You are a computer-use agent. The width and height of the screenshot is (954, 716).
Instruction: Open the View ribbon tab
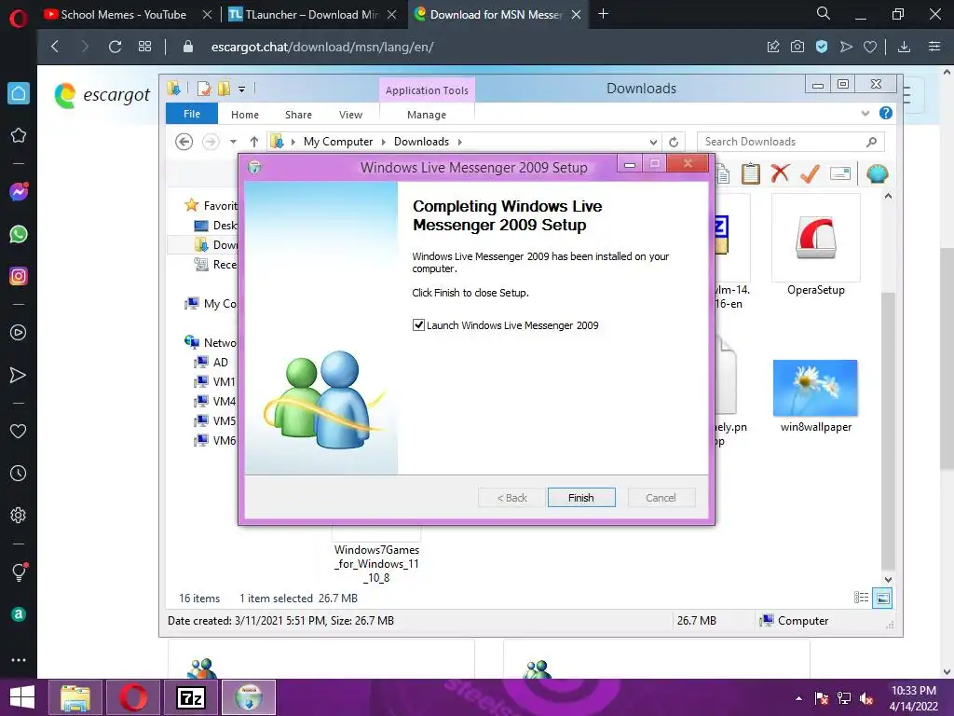click(350, 115)
